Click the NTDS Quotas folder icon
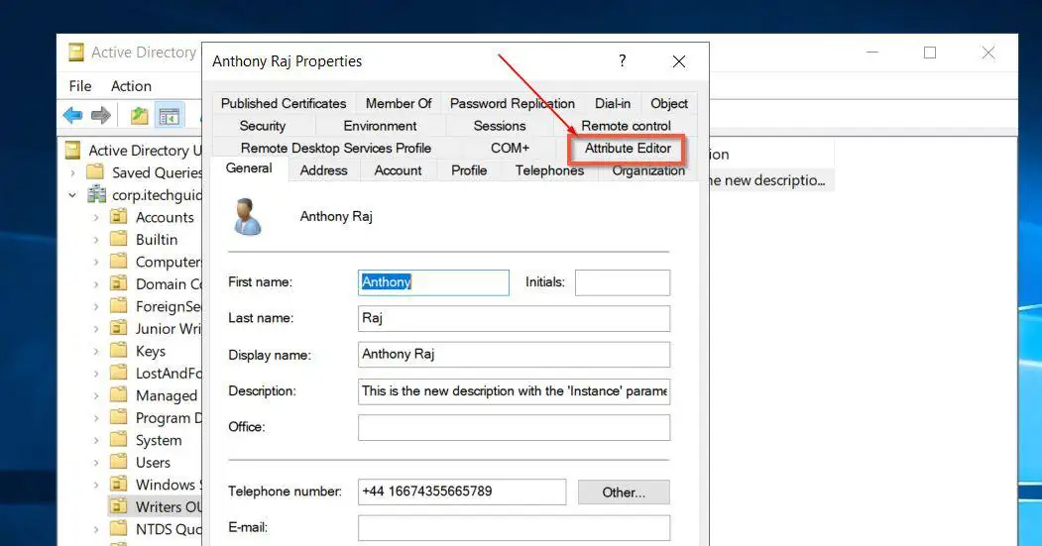Screen dimensions: 1042x546 coord(118,529)
